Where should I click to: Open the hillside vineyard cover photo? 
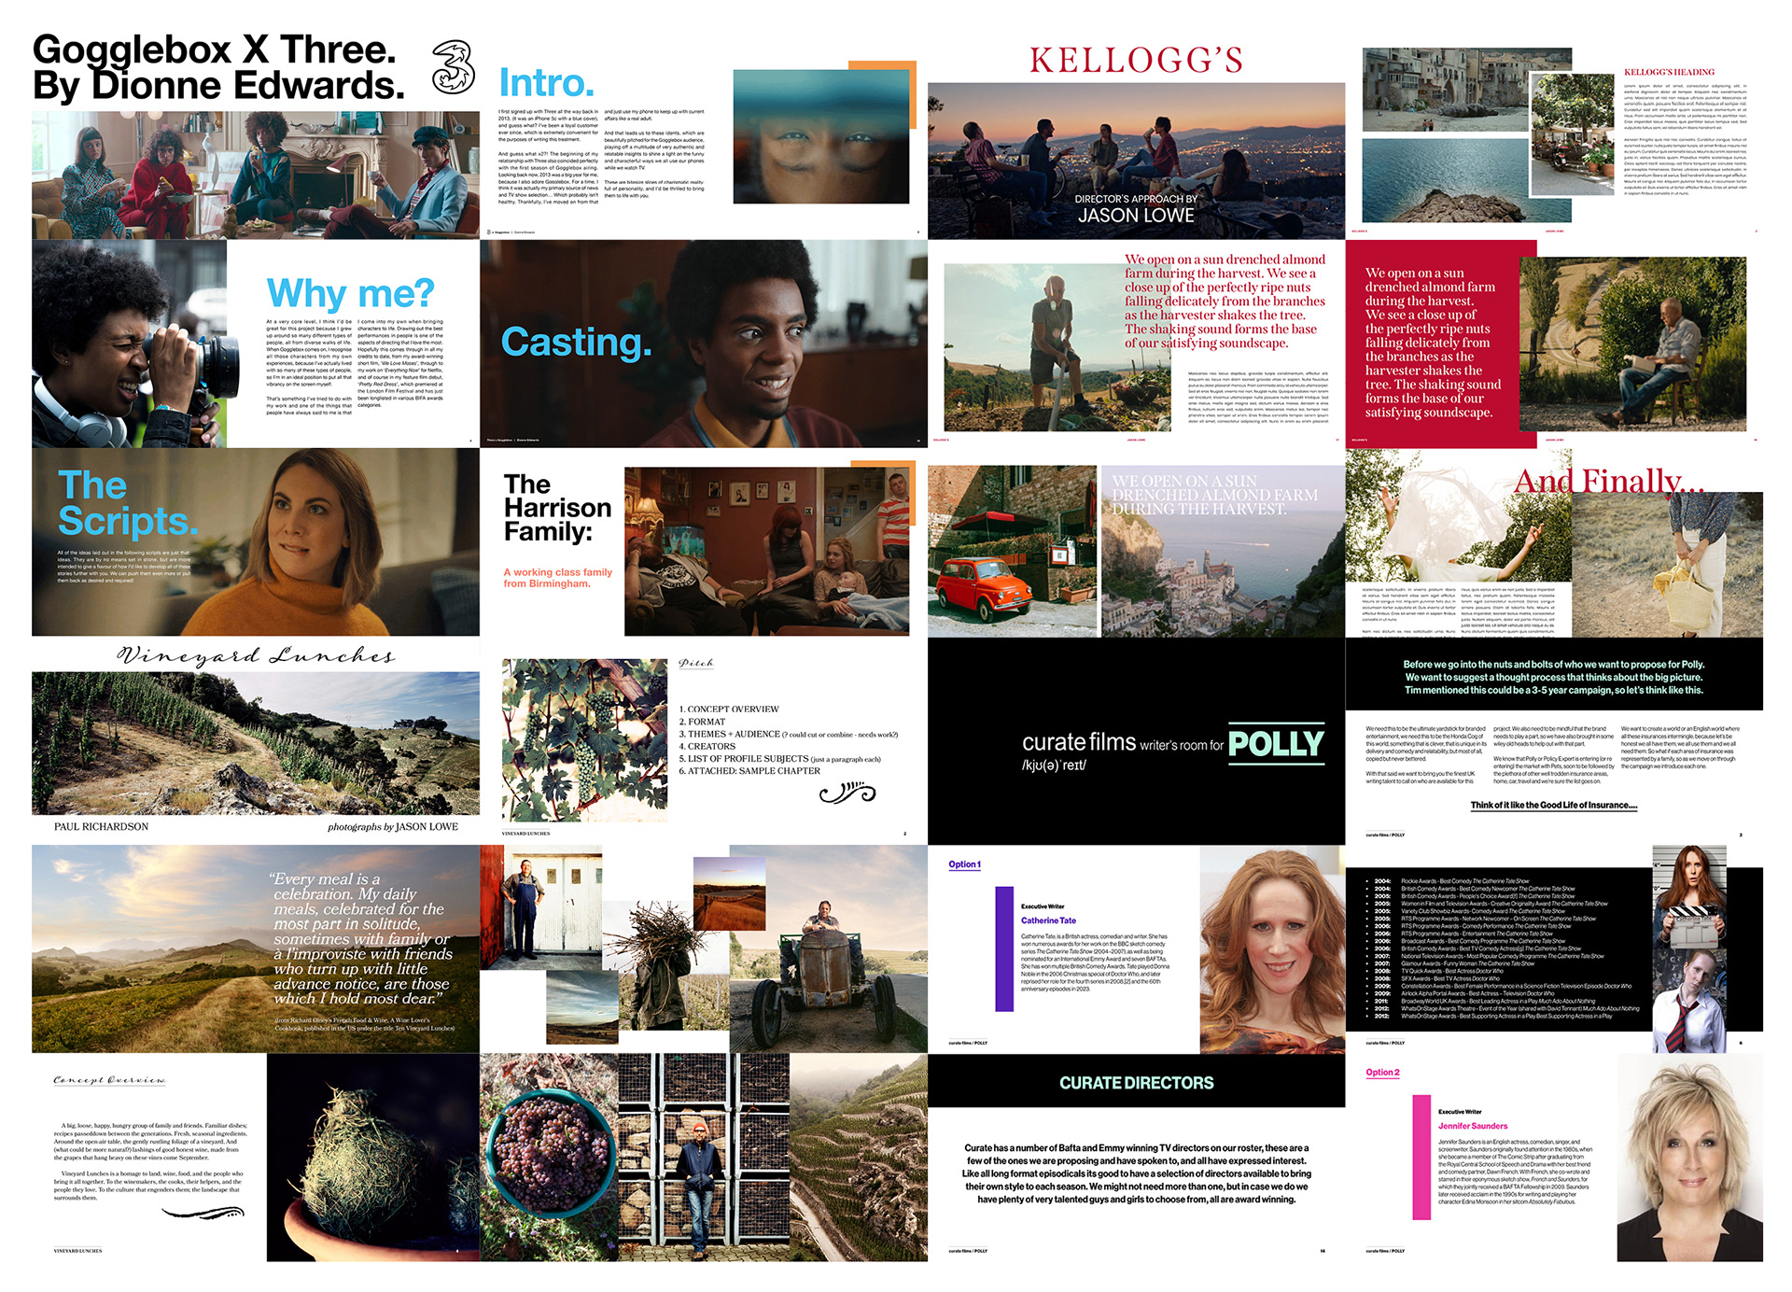click(256, 743)
